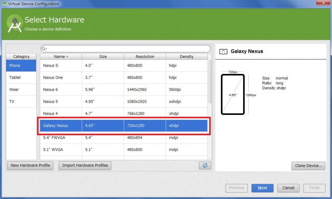
Task: Click the Galaxy Nexus device icon in preview
Action: [223, 51]
